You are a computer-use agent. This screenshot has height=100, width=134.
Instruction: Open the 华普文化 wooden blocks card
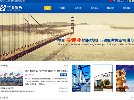click(125, 78)
